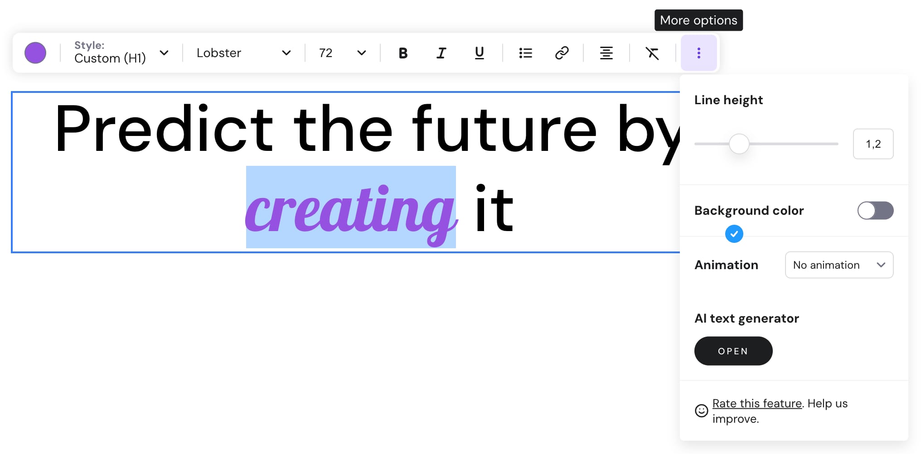Image resolution: width=921 pixels, height=454 pixels.
Task: Click the Rate this feature link
Action: pyautogui.click(x=757, y=403)
